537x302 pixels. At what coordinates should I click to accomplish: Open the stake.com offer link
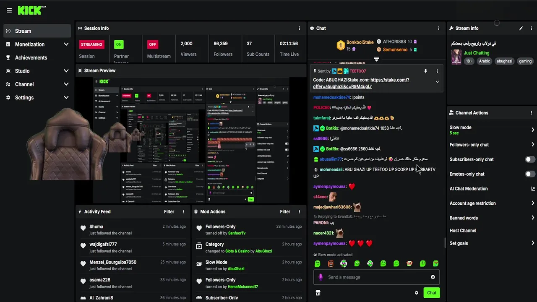pyautogui.click(x=361, y=83)
